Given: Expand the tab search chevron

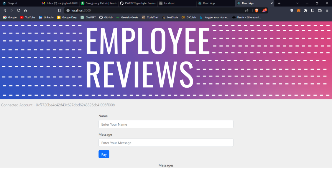Looking at the screenshot, I should point(297,3).
